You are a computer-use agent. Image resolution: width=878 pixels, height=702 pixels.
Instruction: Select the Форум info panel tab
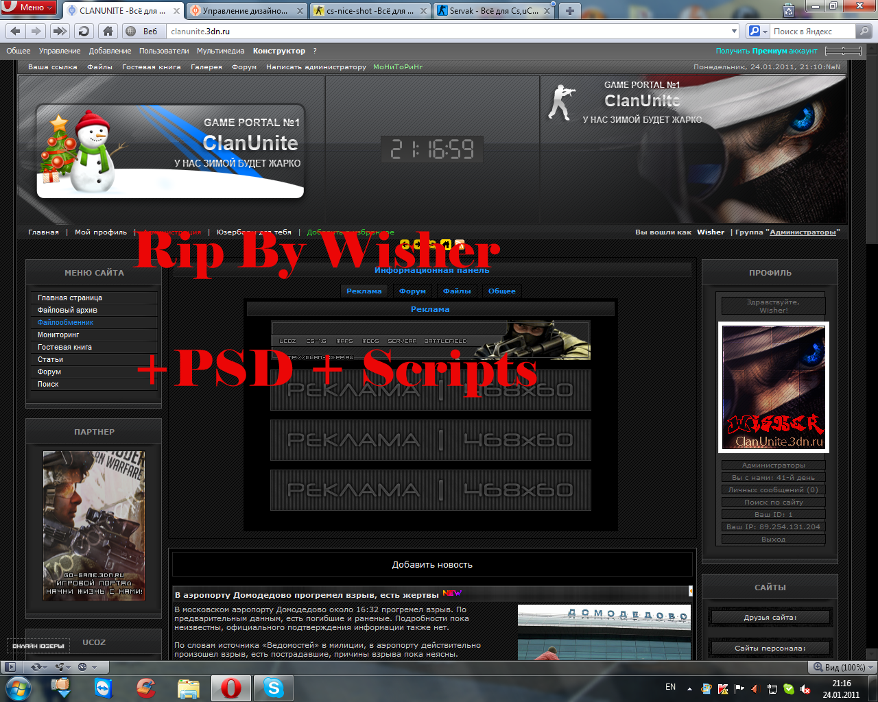pos(412,291)
